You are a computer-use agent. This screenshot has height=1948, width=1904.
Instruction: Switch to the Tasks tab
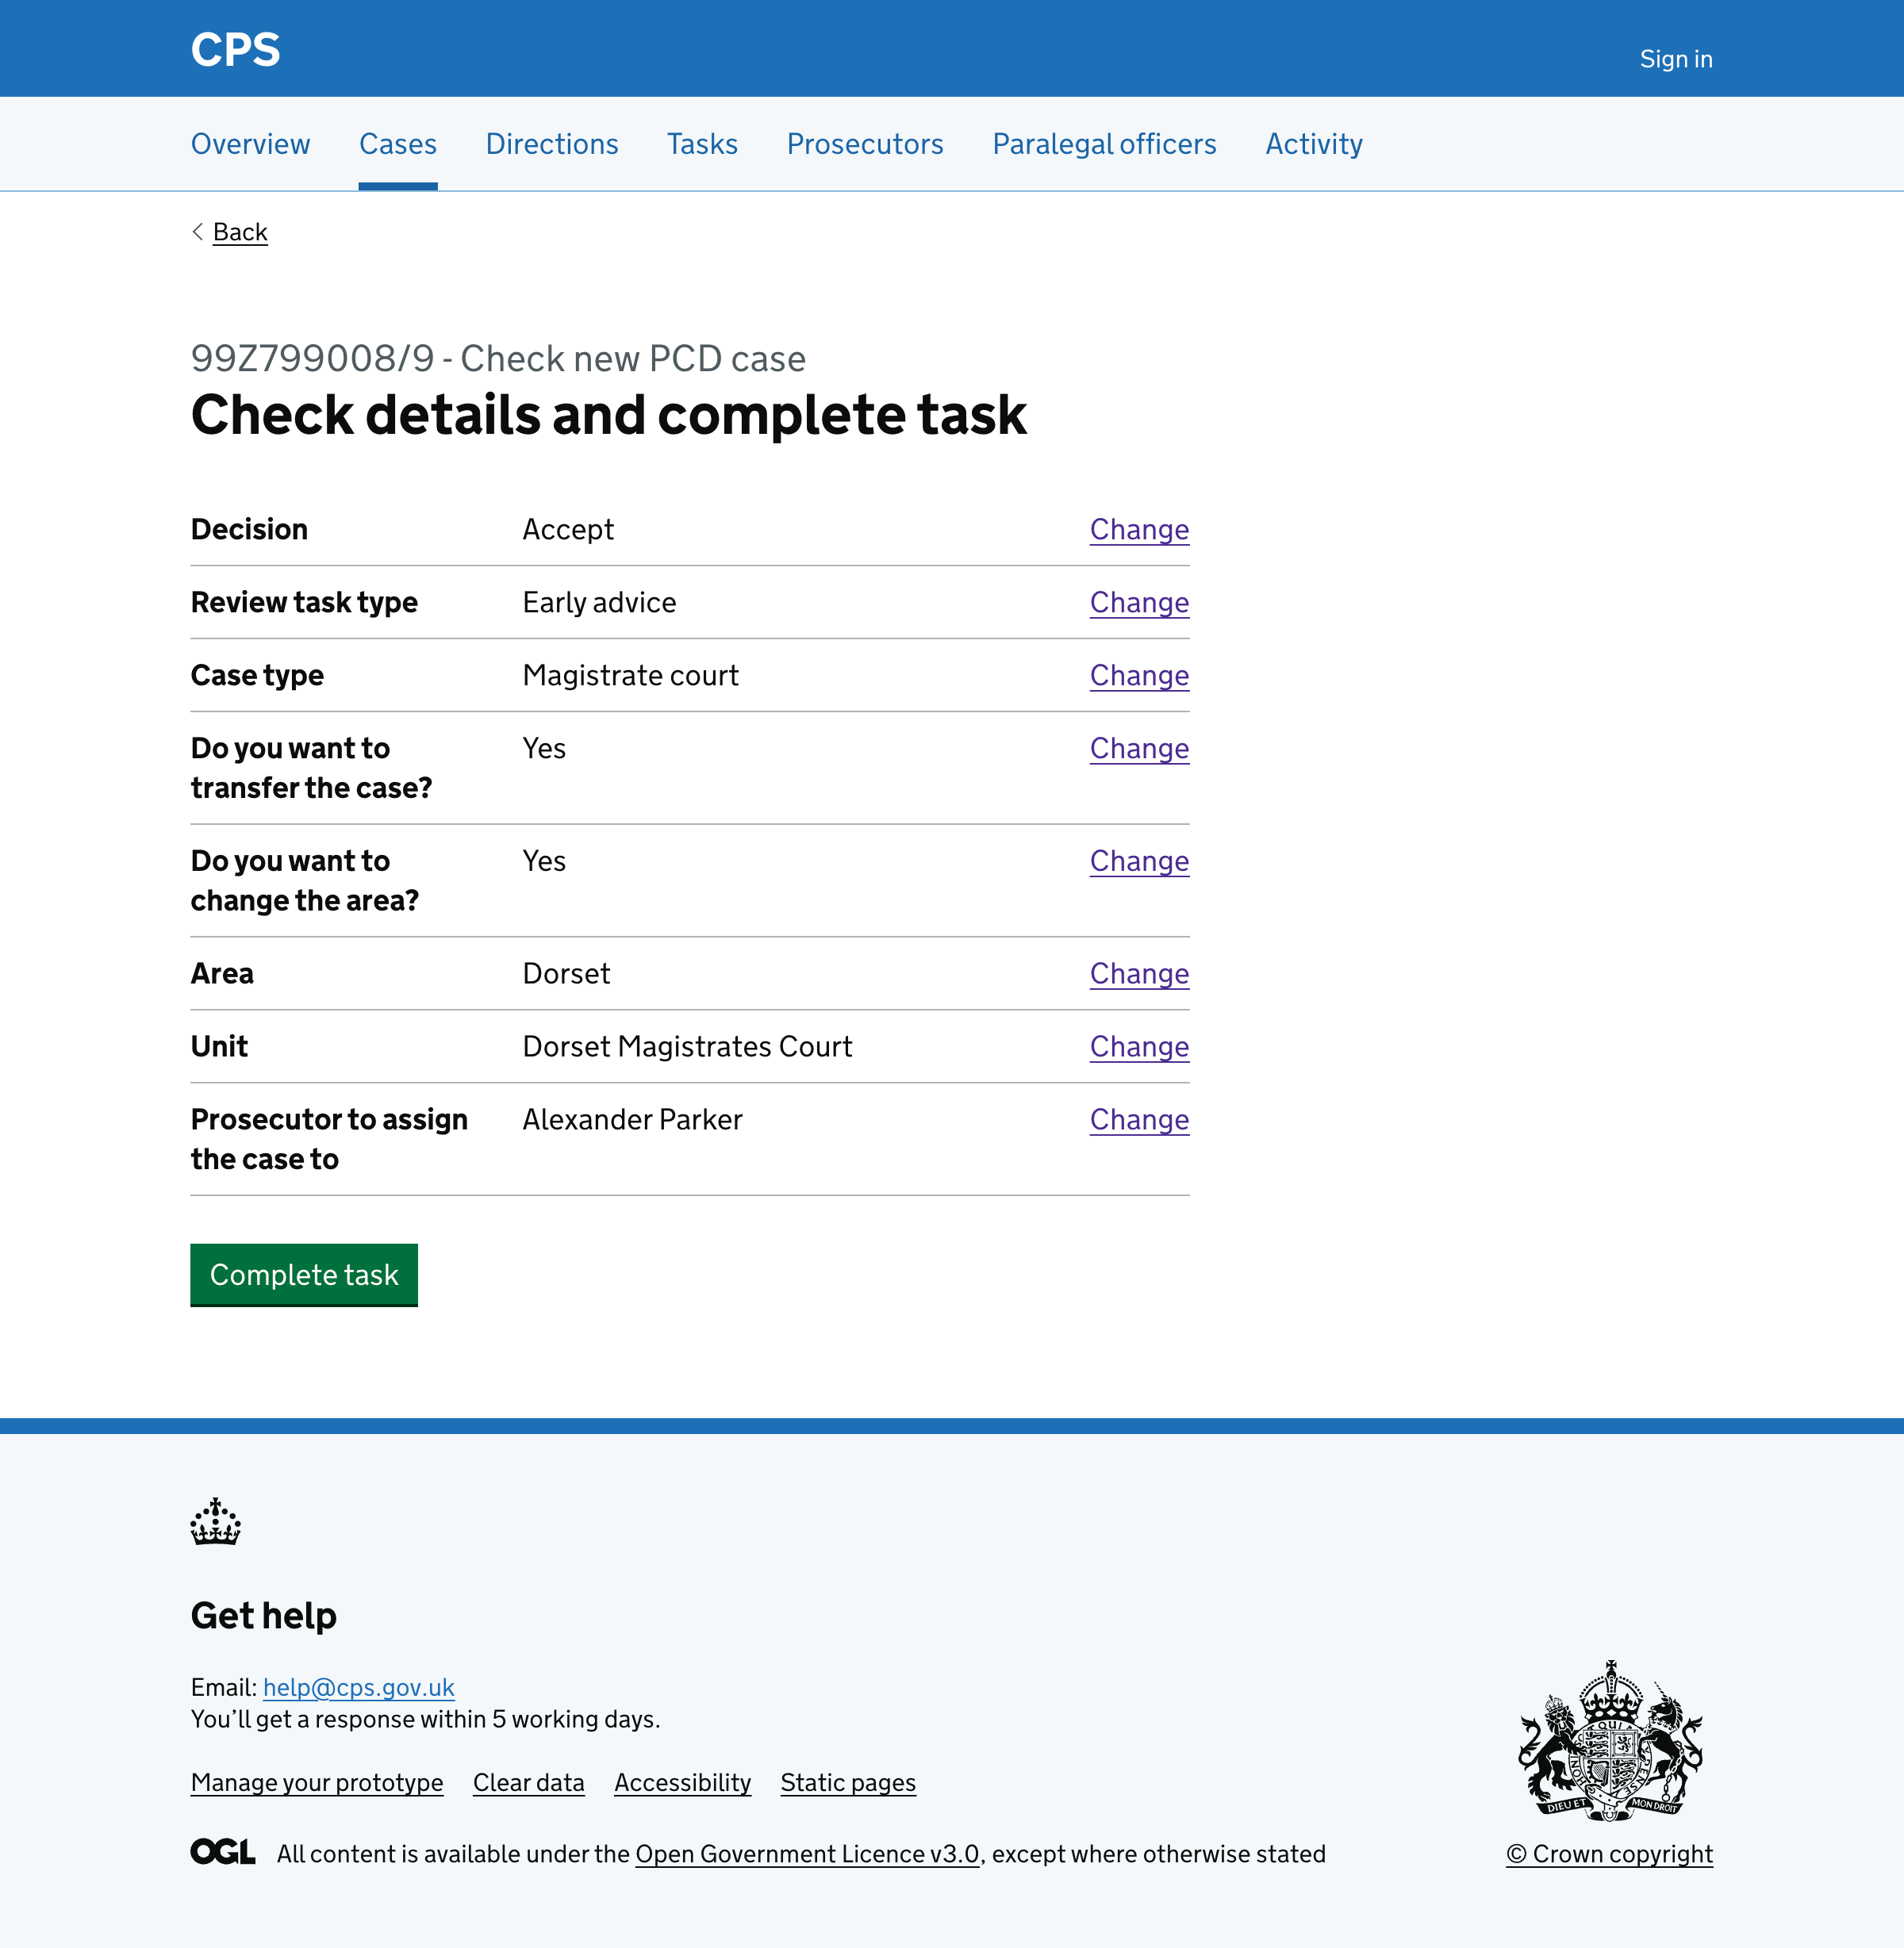click(x=702, y=144)
